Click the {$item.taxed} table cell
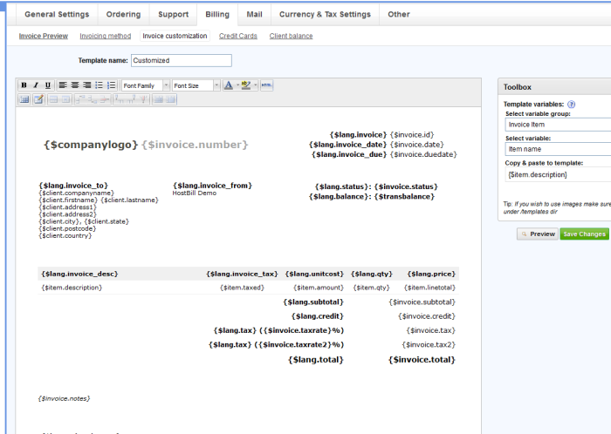This screenshot has width=611, height=434. click(x=242, y=288)
